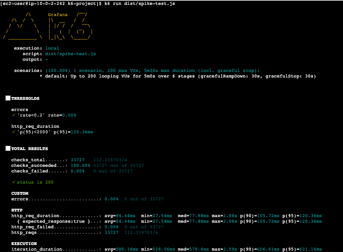Screen dimensions: 343x252
Task: Click the 'http_req_failed' metric label
Action: [x=32, y=227]
